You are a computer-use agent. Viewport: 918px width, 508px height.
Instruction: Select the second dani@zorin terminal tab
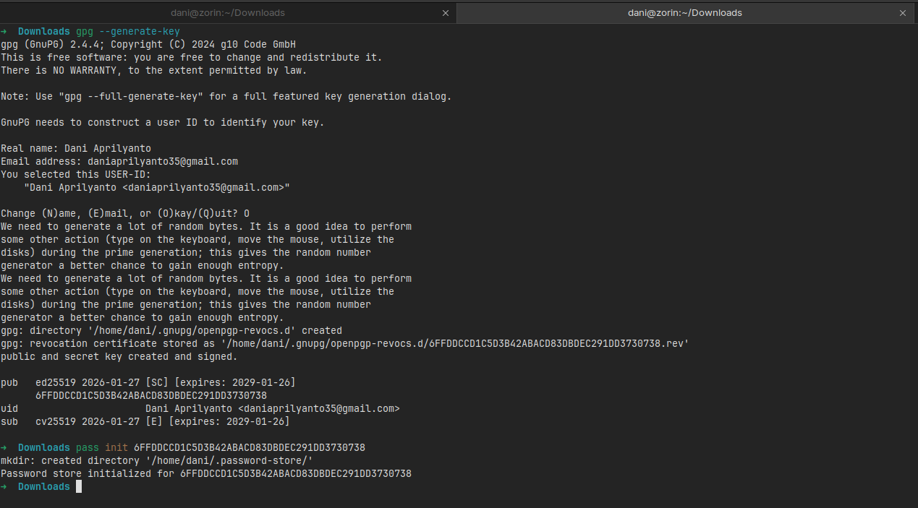tap(684, 12)
